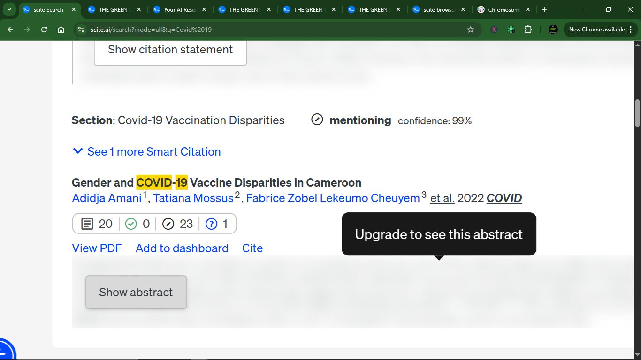Close the scite browser tab
641x360 pixels.
(x=463, y=9)
